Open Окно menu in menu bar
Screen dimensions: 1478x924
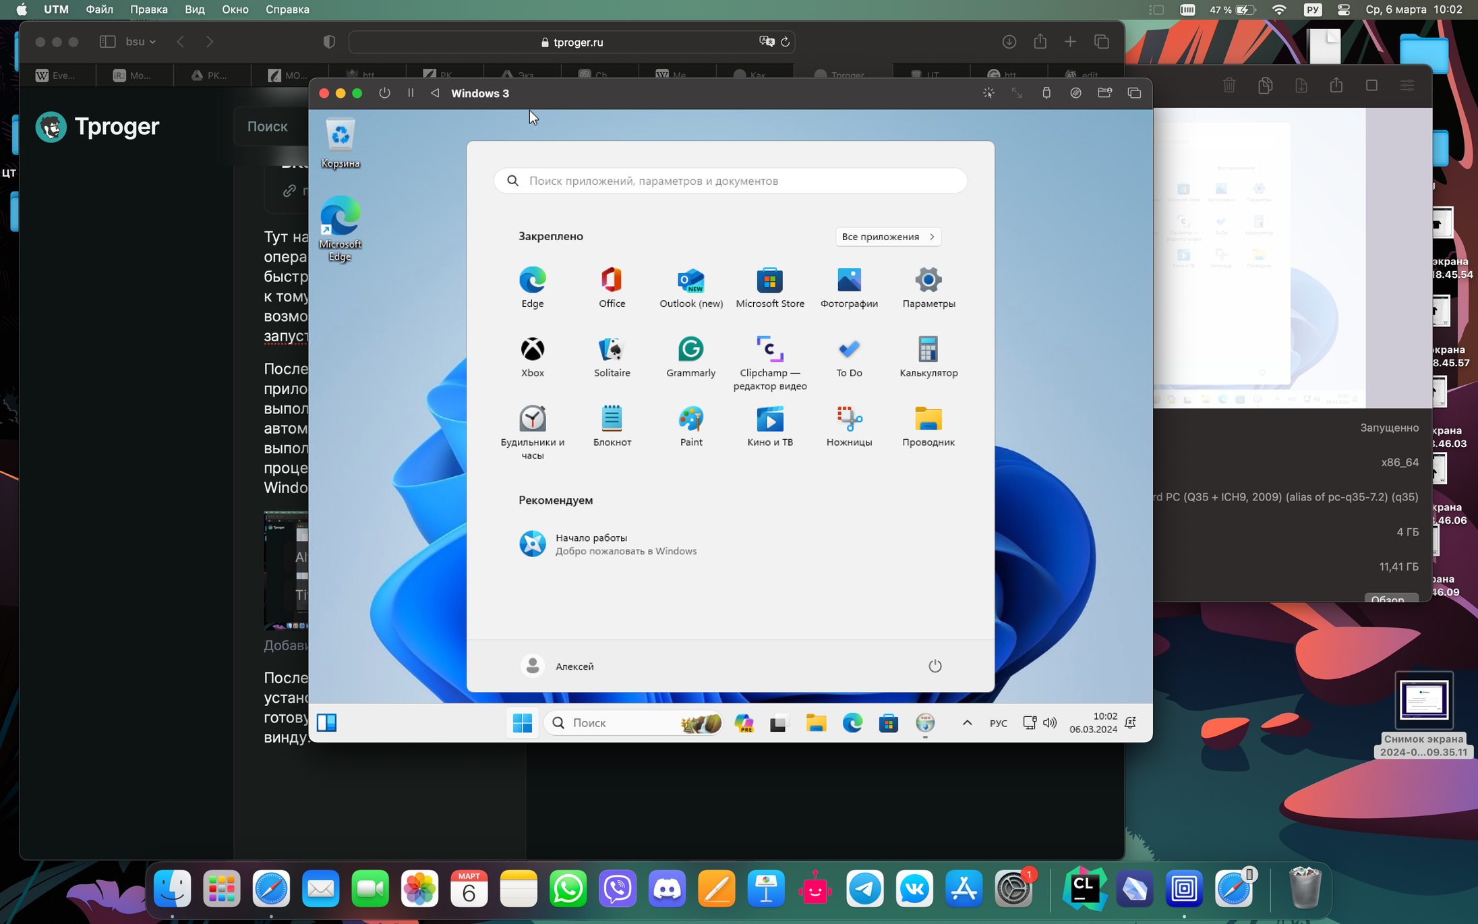[x=235, y=9]
